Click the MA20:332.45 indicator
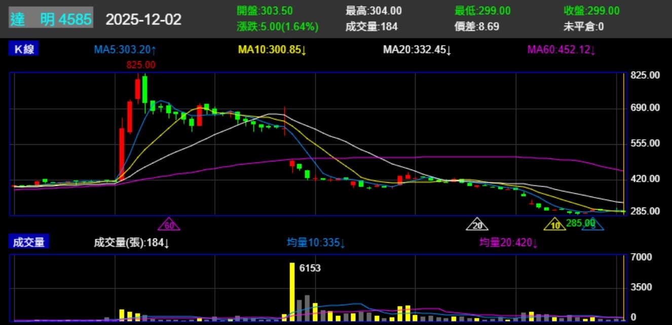 point(417,50)
